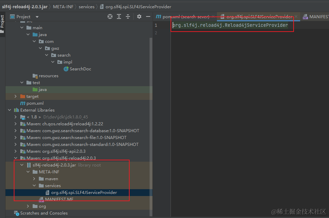Hide the Project panel with minus icon
Image resolution: width=329 pixels, height=218 pixels.
click(148, 16)
